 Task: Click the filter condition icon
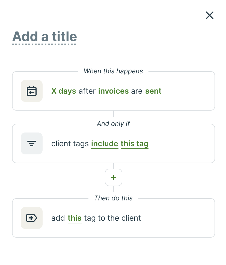click(32, 143)
